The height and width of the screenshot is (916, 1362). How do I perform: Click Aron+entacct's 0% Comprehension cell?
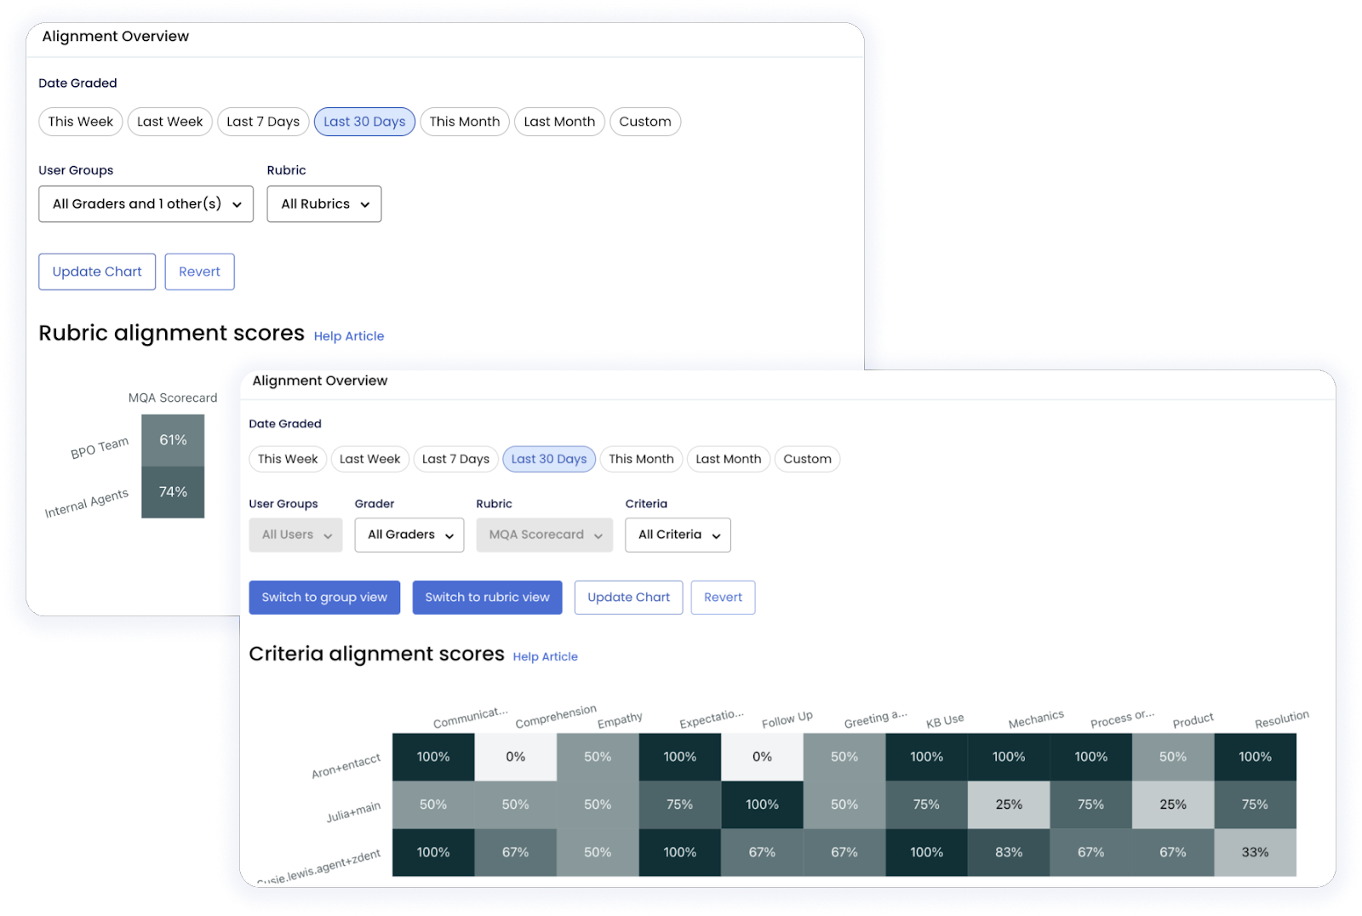click(515, 756)
